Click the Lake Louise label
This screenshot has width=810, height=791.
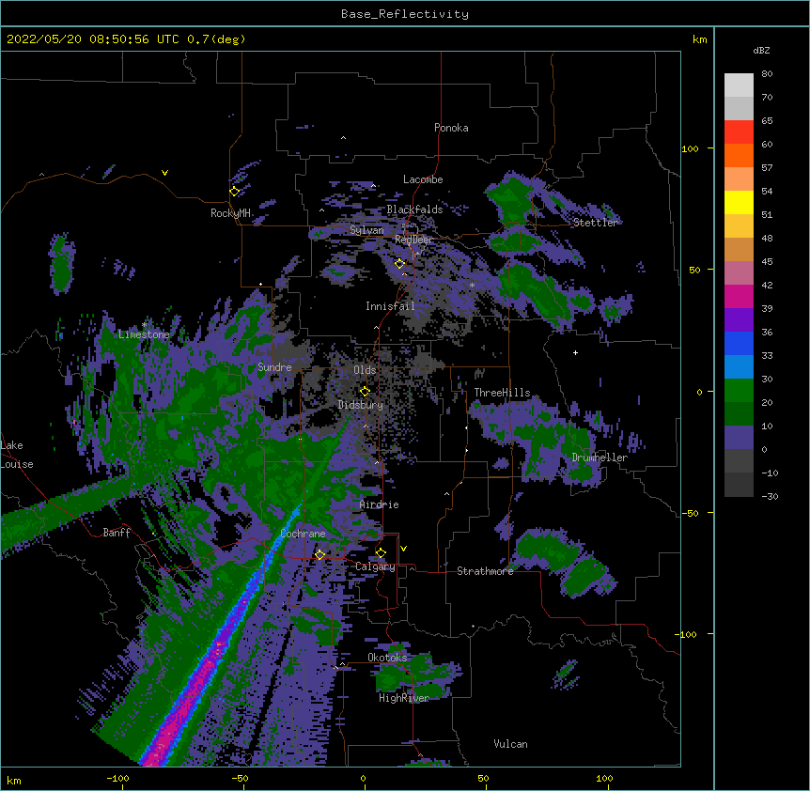coord(17,455)
